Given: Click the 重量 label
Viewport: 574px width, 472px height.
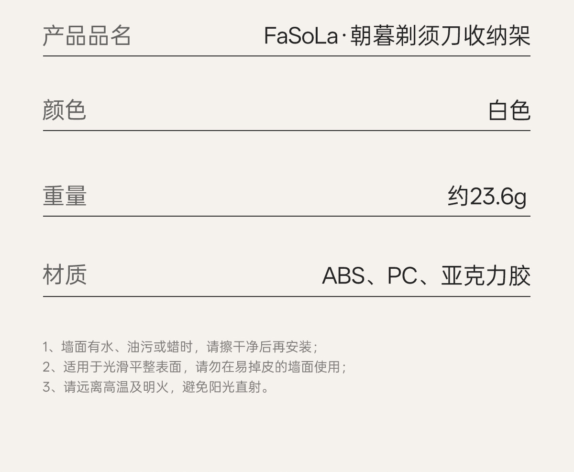Looking at the screenshot, I should click(x=65, y=196).
